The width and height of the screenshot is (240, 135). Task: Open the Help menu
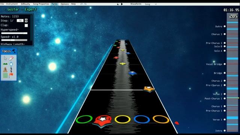click(73, 4)
